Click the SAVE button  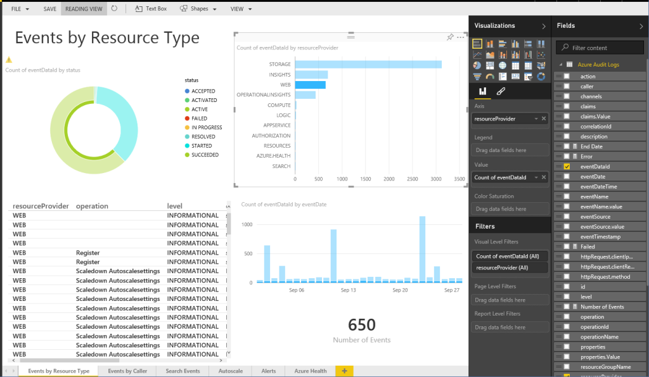(50, 9)
